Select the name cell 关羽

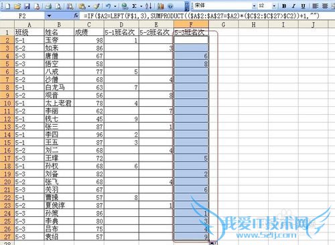click(59, 190)
